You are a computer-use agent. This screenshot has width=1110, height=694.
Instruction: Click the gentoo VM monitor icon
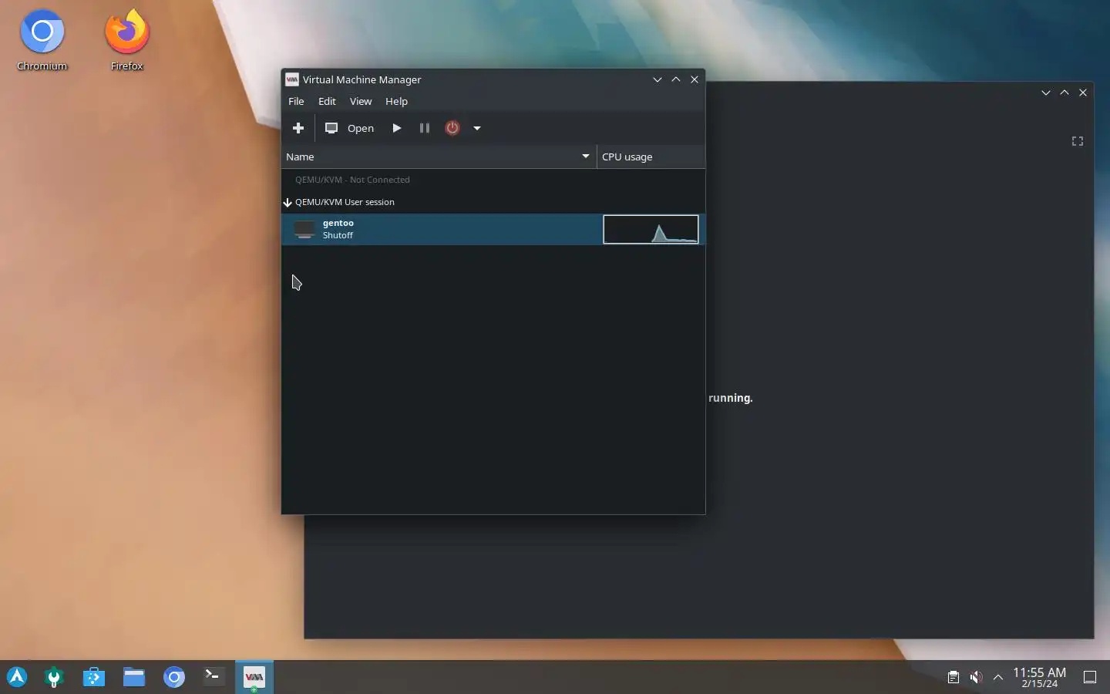tap(304, 229)
